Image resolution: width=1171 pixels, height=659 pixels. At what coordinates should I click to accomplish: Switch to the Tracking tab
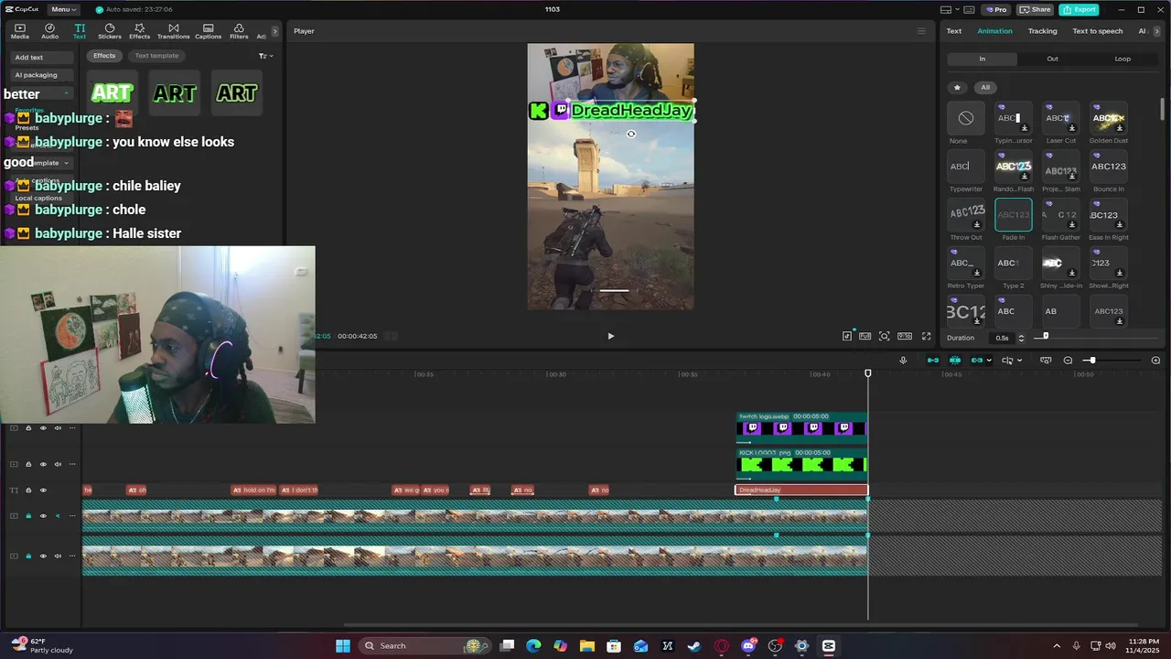[1042, 31]
